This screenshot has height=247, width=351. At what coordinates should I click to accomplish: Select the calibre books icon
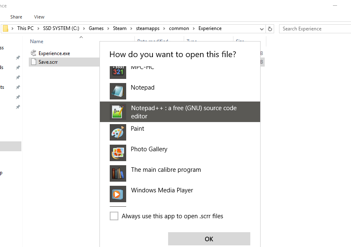tap(118, 173)
